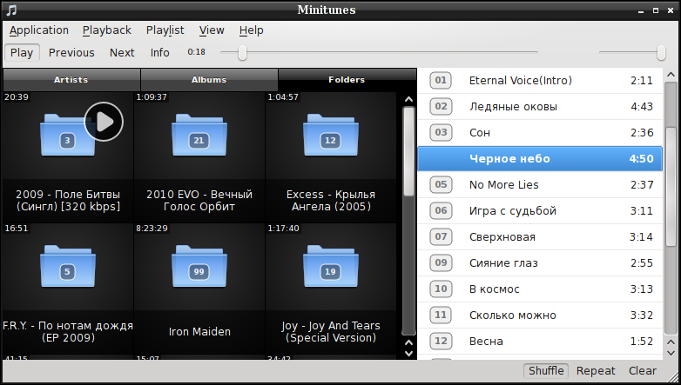The width and height of the screenshot is (681, 385).
Task: Click the volume slider handle
Action: tap(661, 52)
